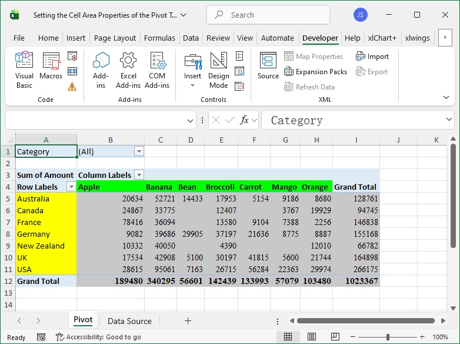Screen dimensions: 460x344
Task: Switch to Page Break Preview
Action: click(x=335, y=337)
